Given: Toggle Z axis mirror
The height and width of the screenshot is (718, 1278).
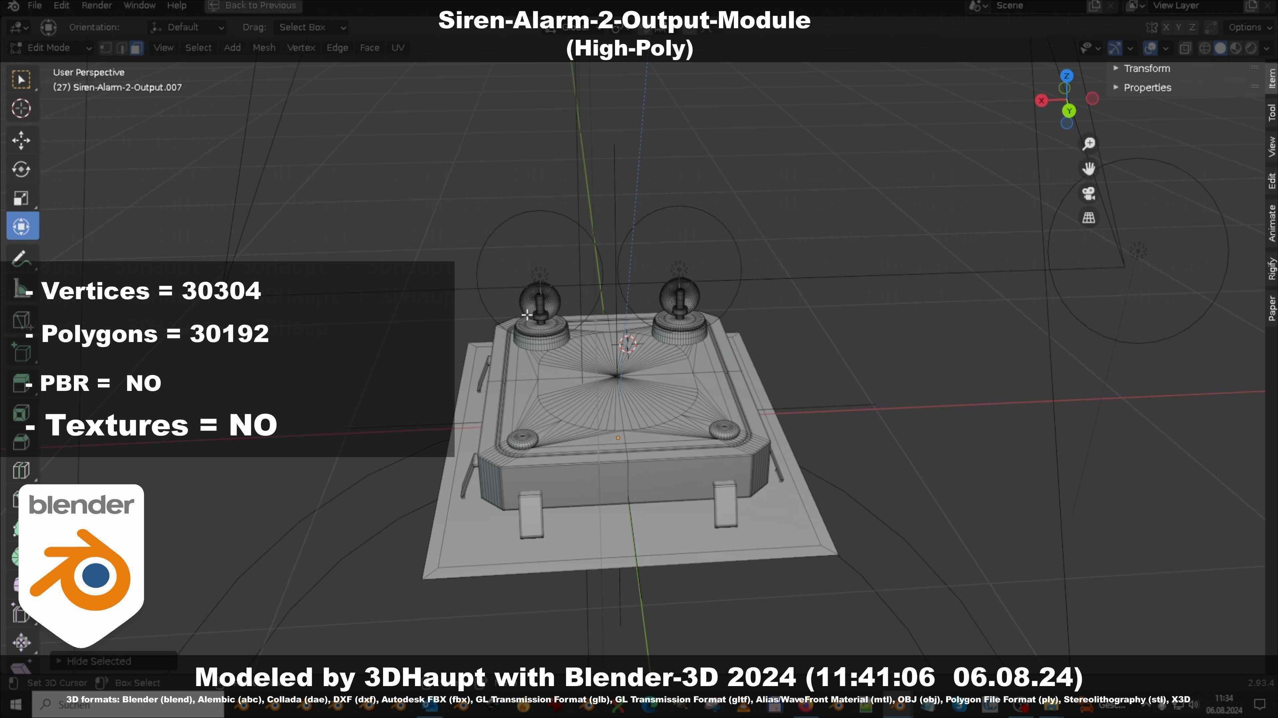Looking at the screenshot, I should click(1192, 27).
